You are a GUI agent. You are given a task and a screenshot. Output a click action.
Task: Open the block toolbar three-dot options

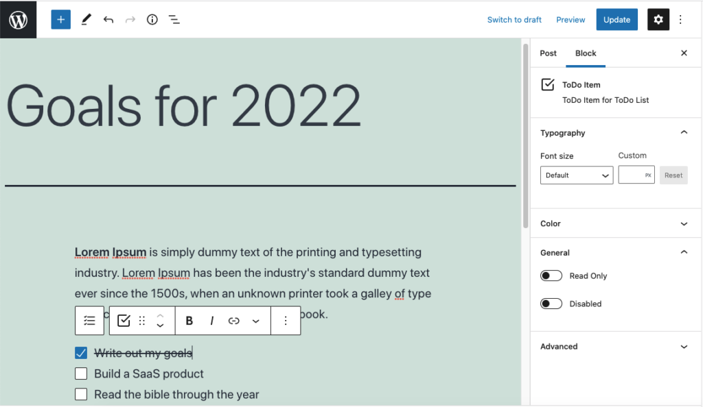click(x=286, y=321)
